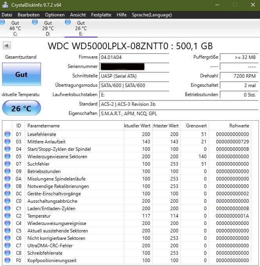
Task: Click the Gut health status button
Action: coord(22,74)
